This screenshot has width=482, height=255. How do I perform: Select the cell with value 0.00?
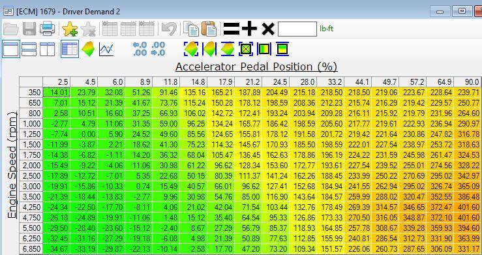point(84,134)
